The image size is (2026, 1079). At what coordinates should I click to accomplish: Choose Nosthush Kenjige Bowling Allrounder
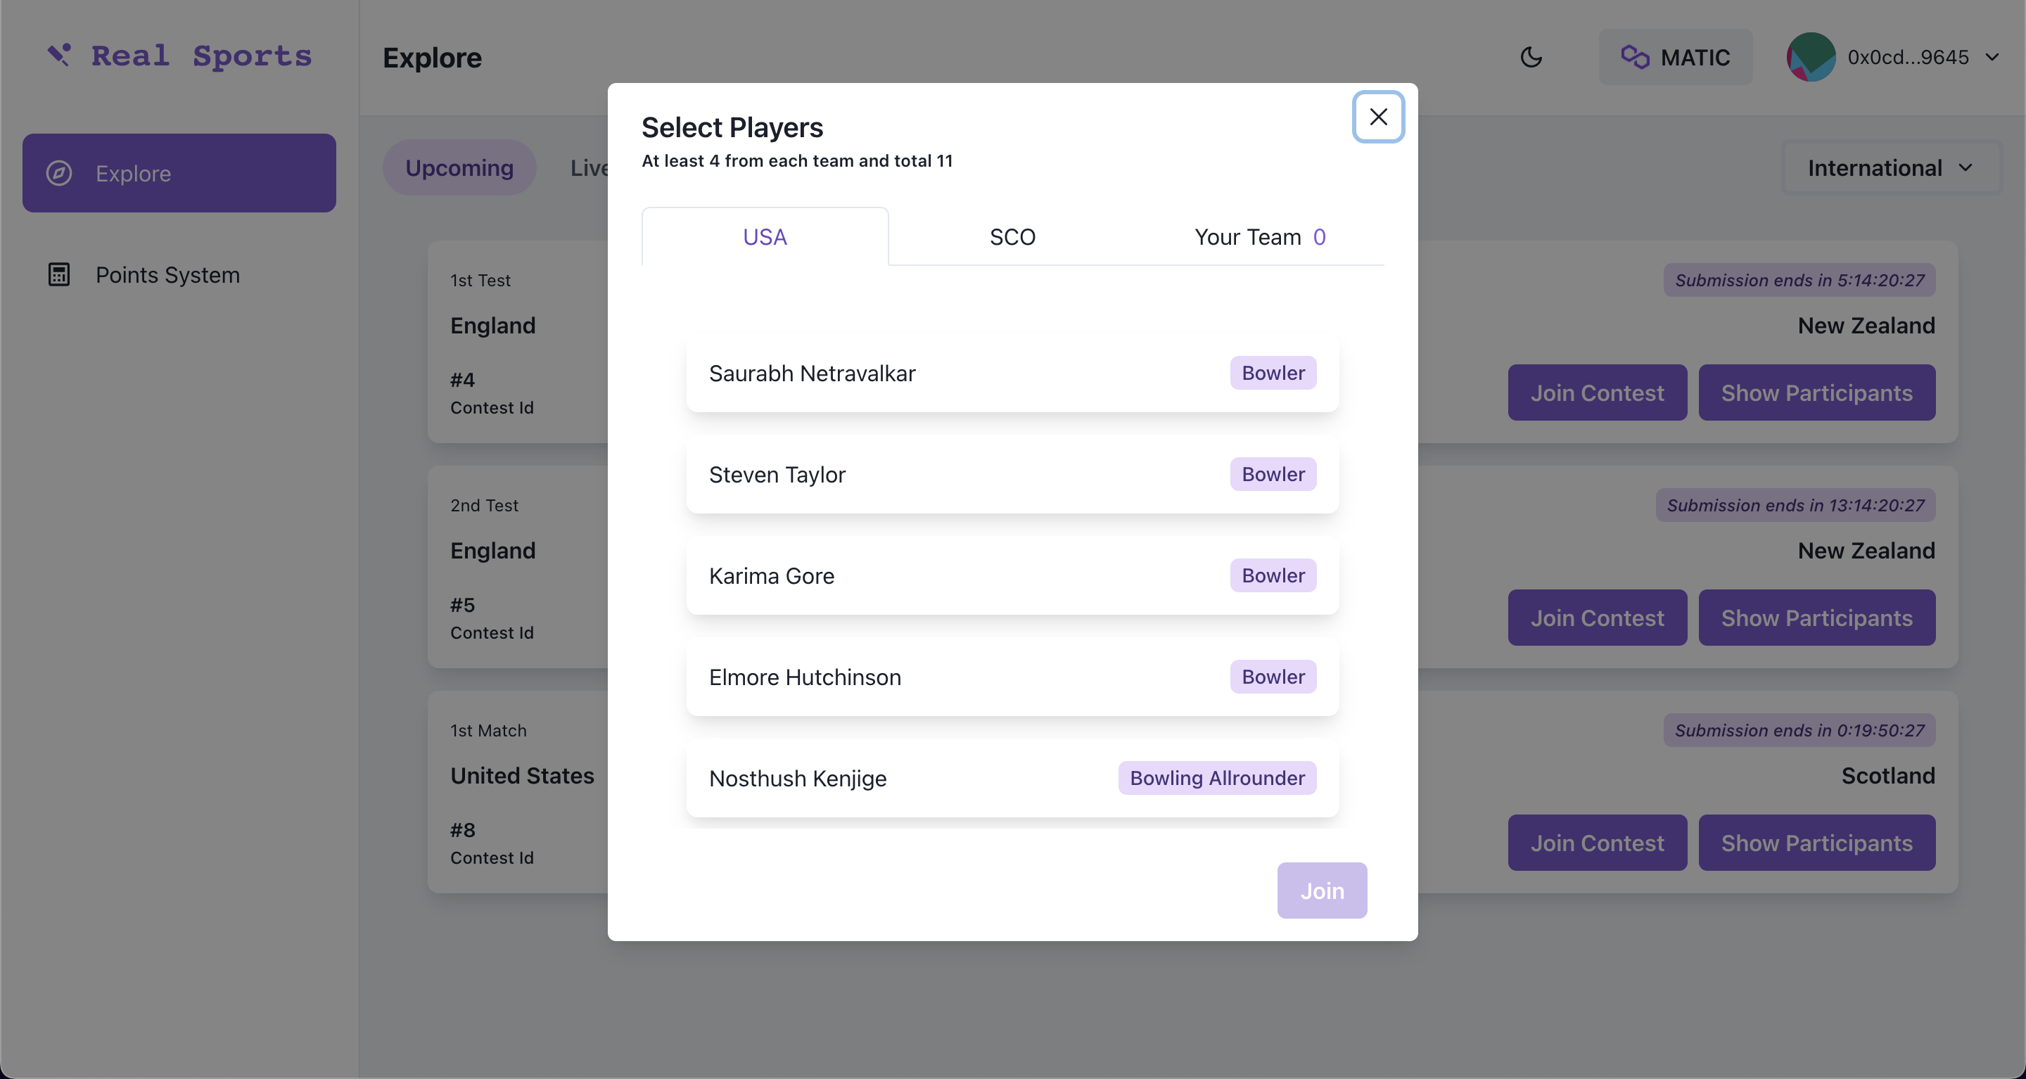(x=1012, y=778)
